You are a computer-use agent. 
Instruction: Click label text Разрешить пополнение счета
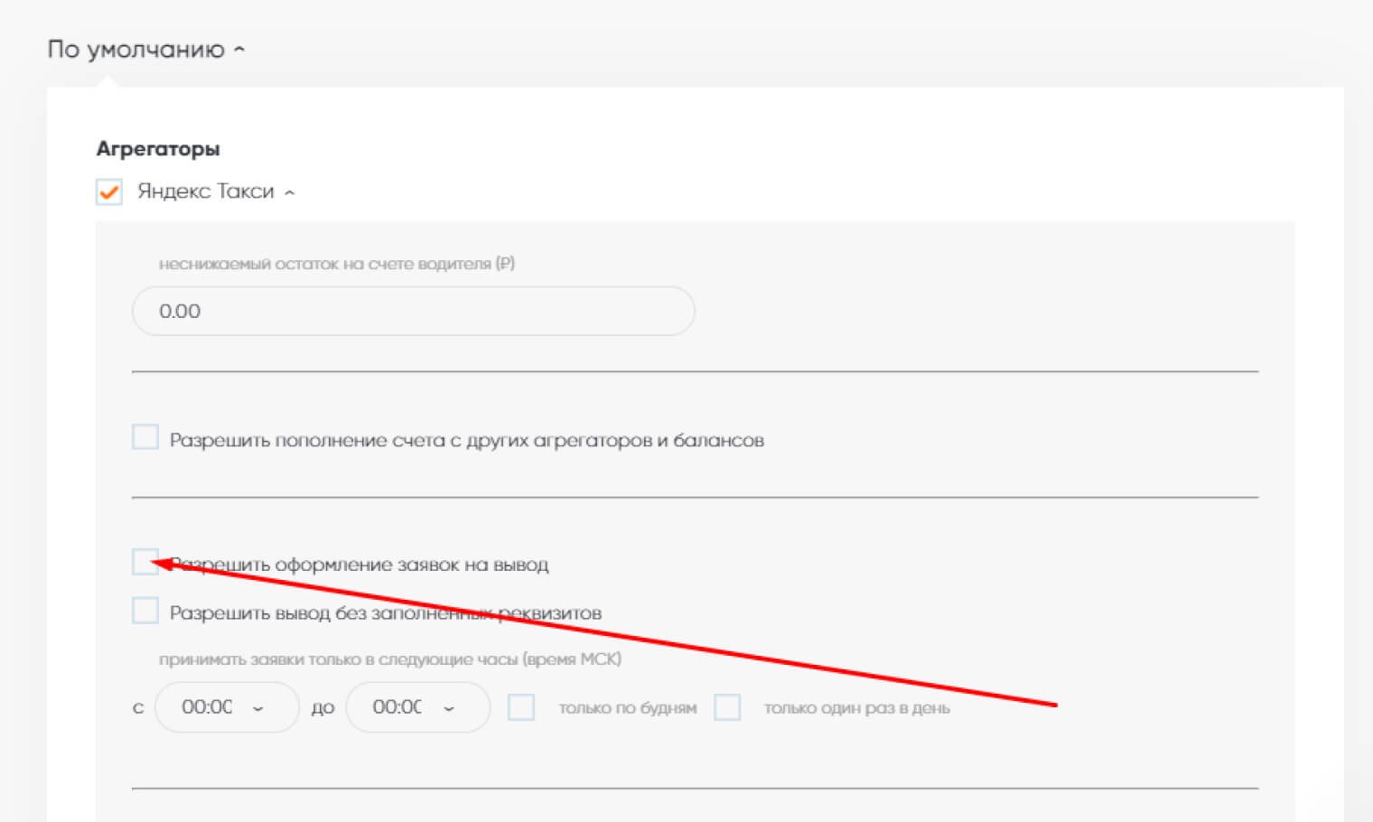tap(466, 441)
